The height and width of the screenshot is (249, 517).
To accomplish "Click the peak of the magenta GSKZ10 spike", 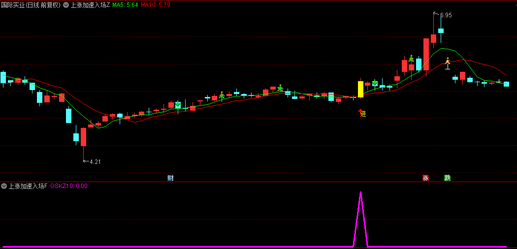I will click(361, 192).
